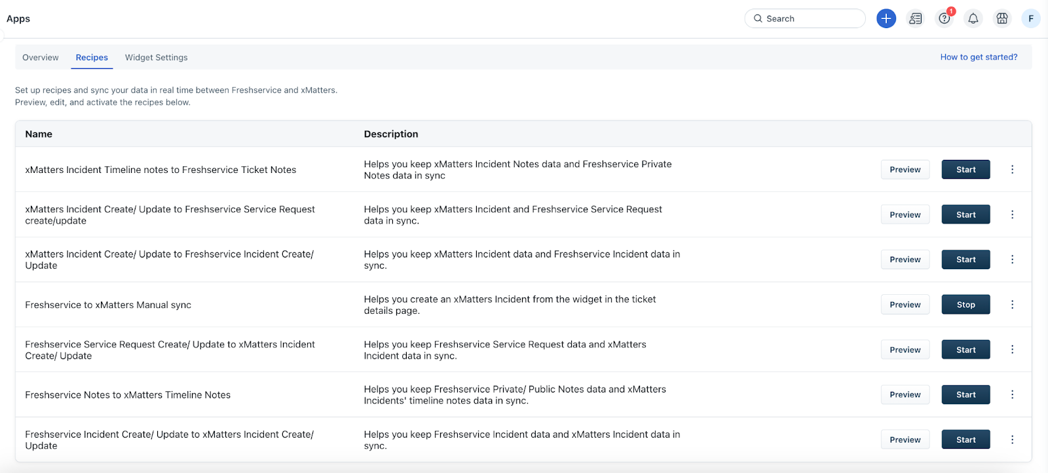This screenshot has height=473, width=1048.
Task: Click the Apps page title
Action: (x=18, y=18)
